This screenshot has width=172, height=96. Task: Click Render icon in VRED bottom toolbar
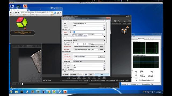tap(104, 78)
